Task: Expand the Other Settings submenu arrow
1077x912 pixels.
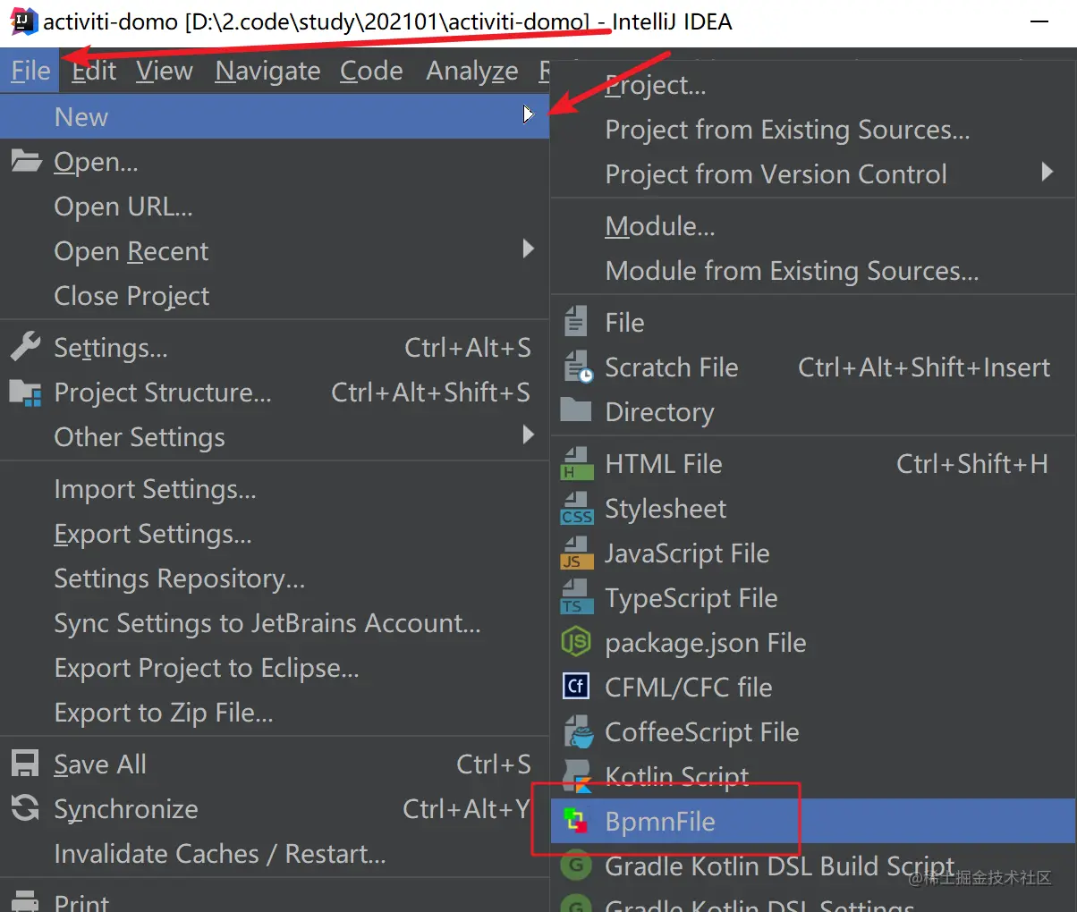Action: 529,435
